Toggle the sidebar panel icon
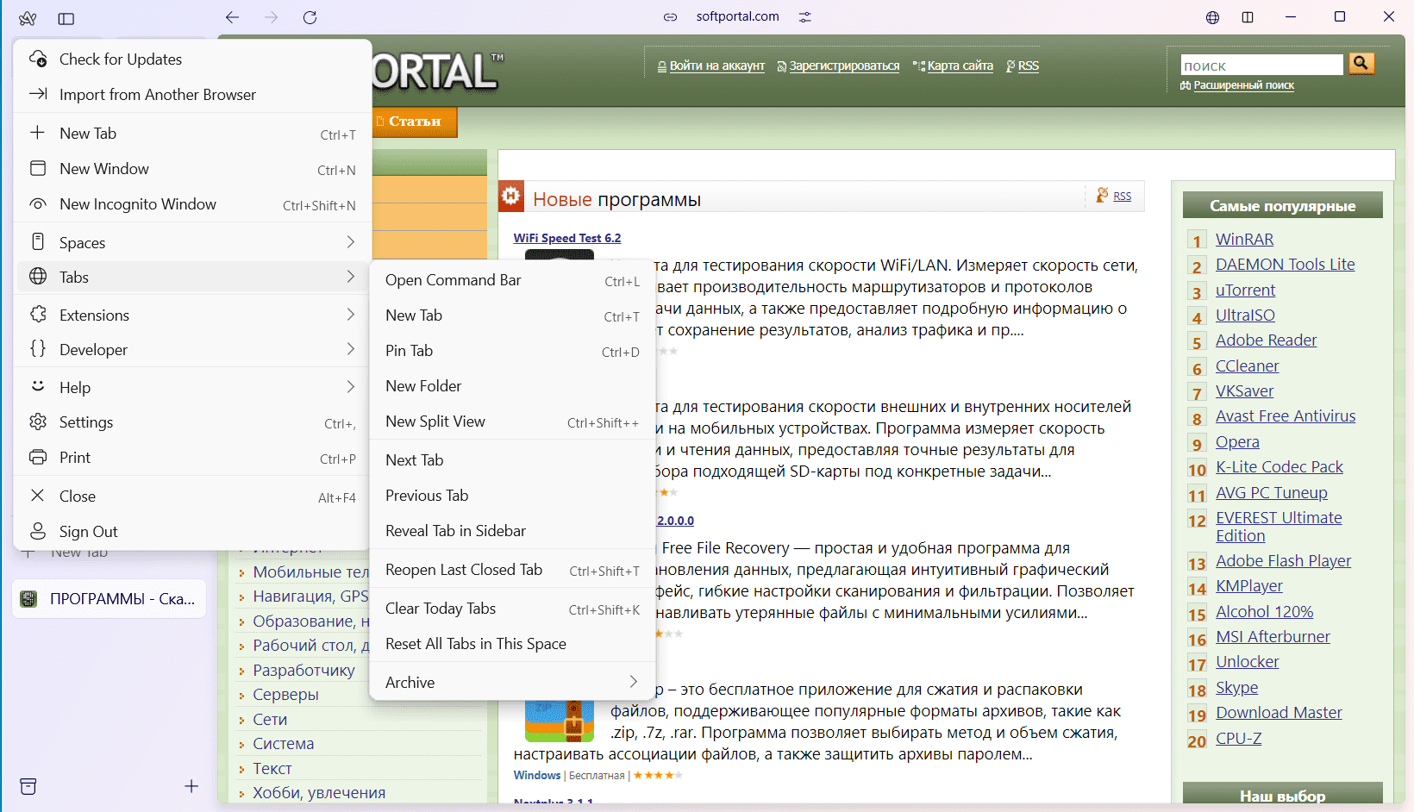The image size is (1414, 812). tap(66, 18)
